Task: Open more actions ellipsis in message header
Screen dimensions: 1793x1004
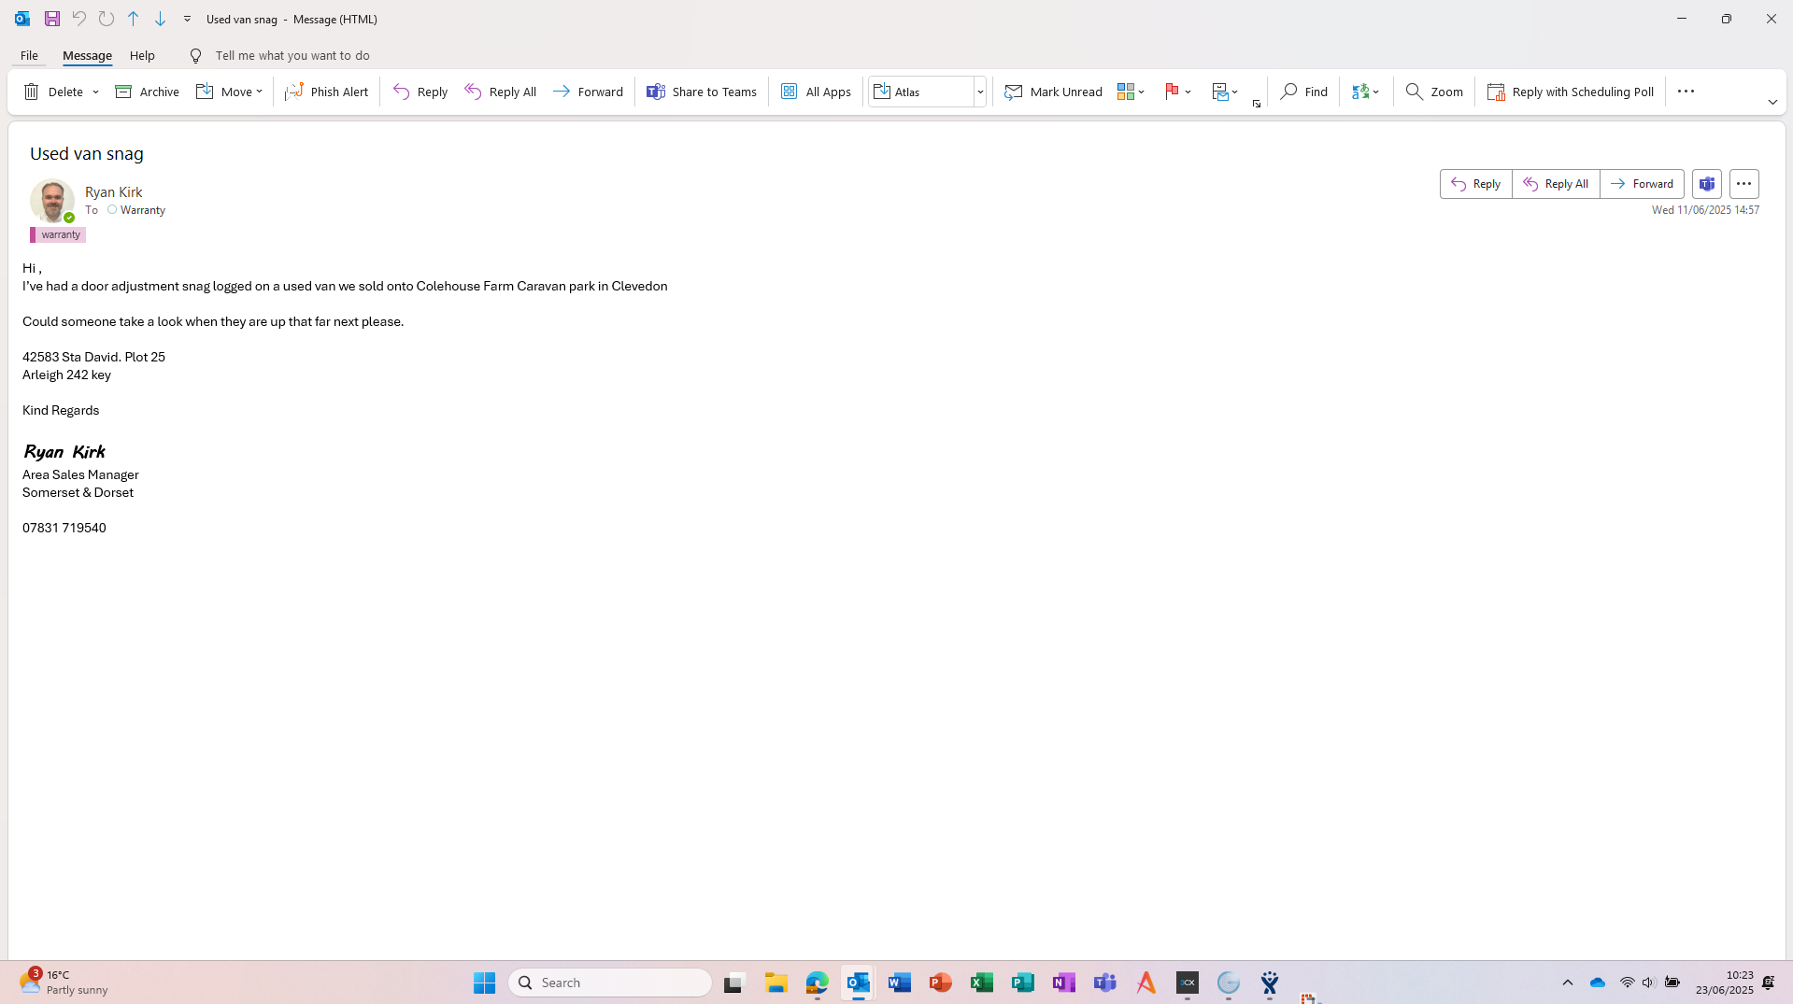Action: pos(1744,184)
